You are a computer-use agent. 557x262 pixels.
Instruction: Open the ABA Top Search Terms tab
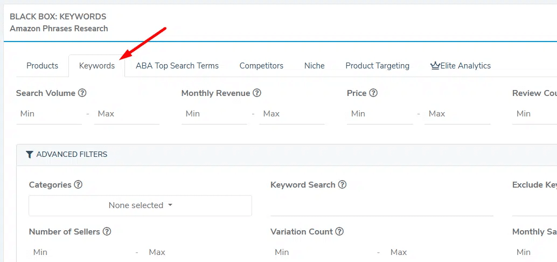177,66
